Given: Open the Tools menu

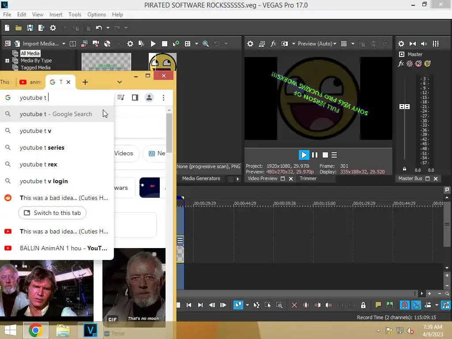Looking at the screenshot, I should pos(75,15).
